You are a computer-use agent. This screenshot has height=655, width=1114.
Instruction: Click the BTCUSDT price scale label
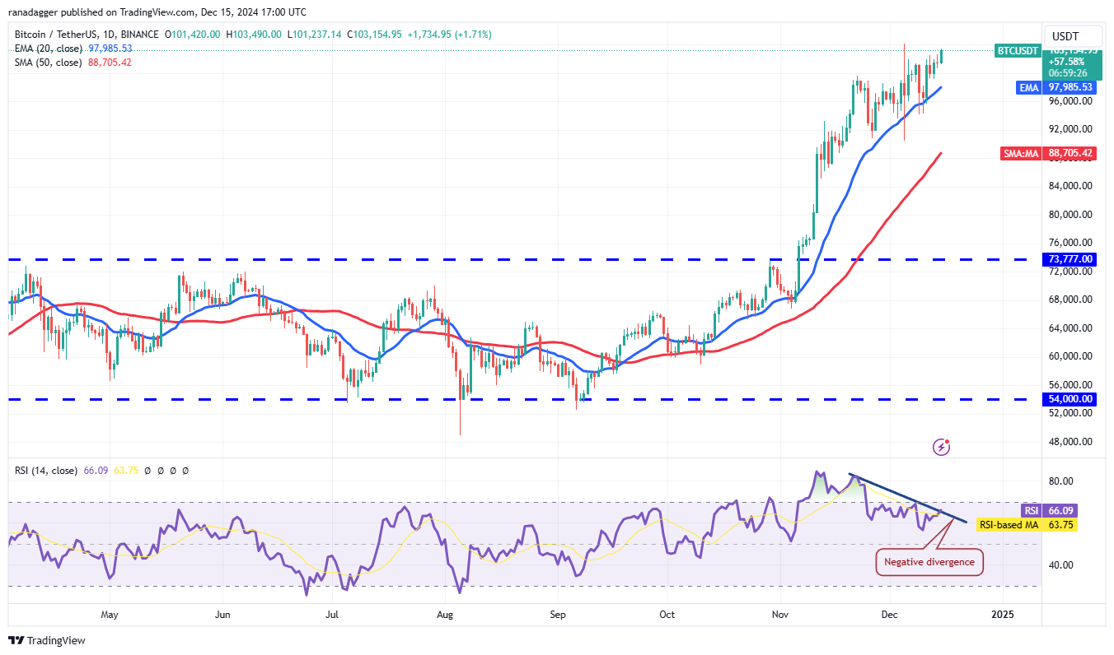[1016, 50]
